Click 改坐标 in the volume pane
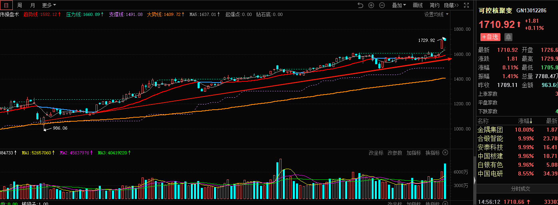Image resolution: width=558 pixels, height=205 pixels. 376,153
